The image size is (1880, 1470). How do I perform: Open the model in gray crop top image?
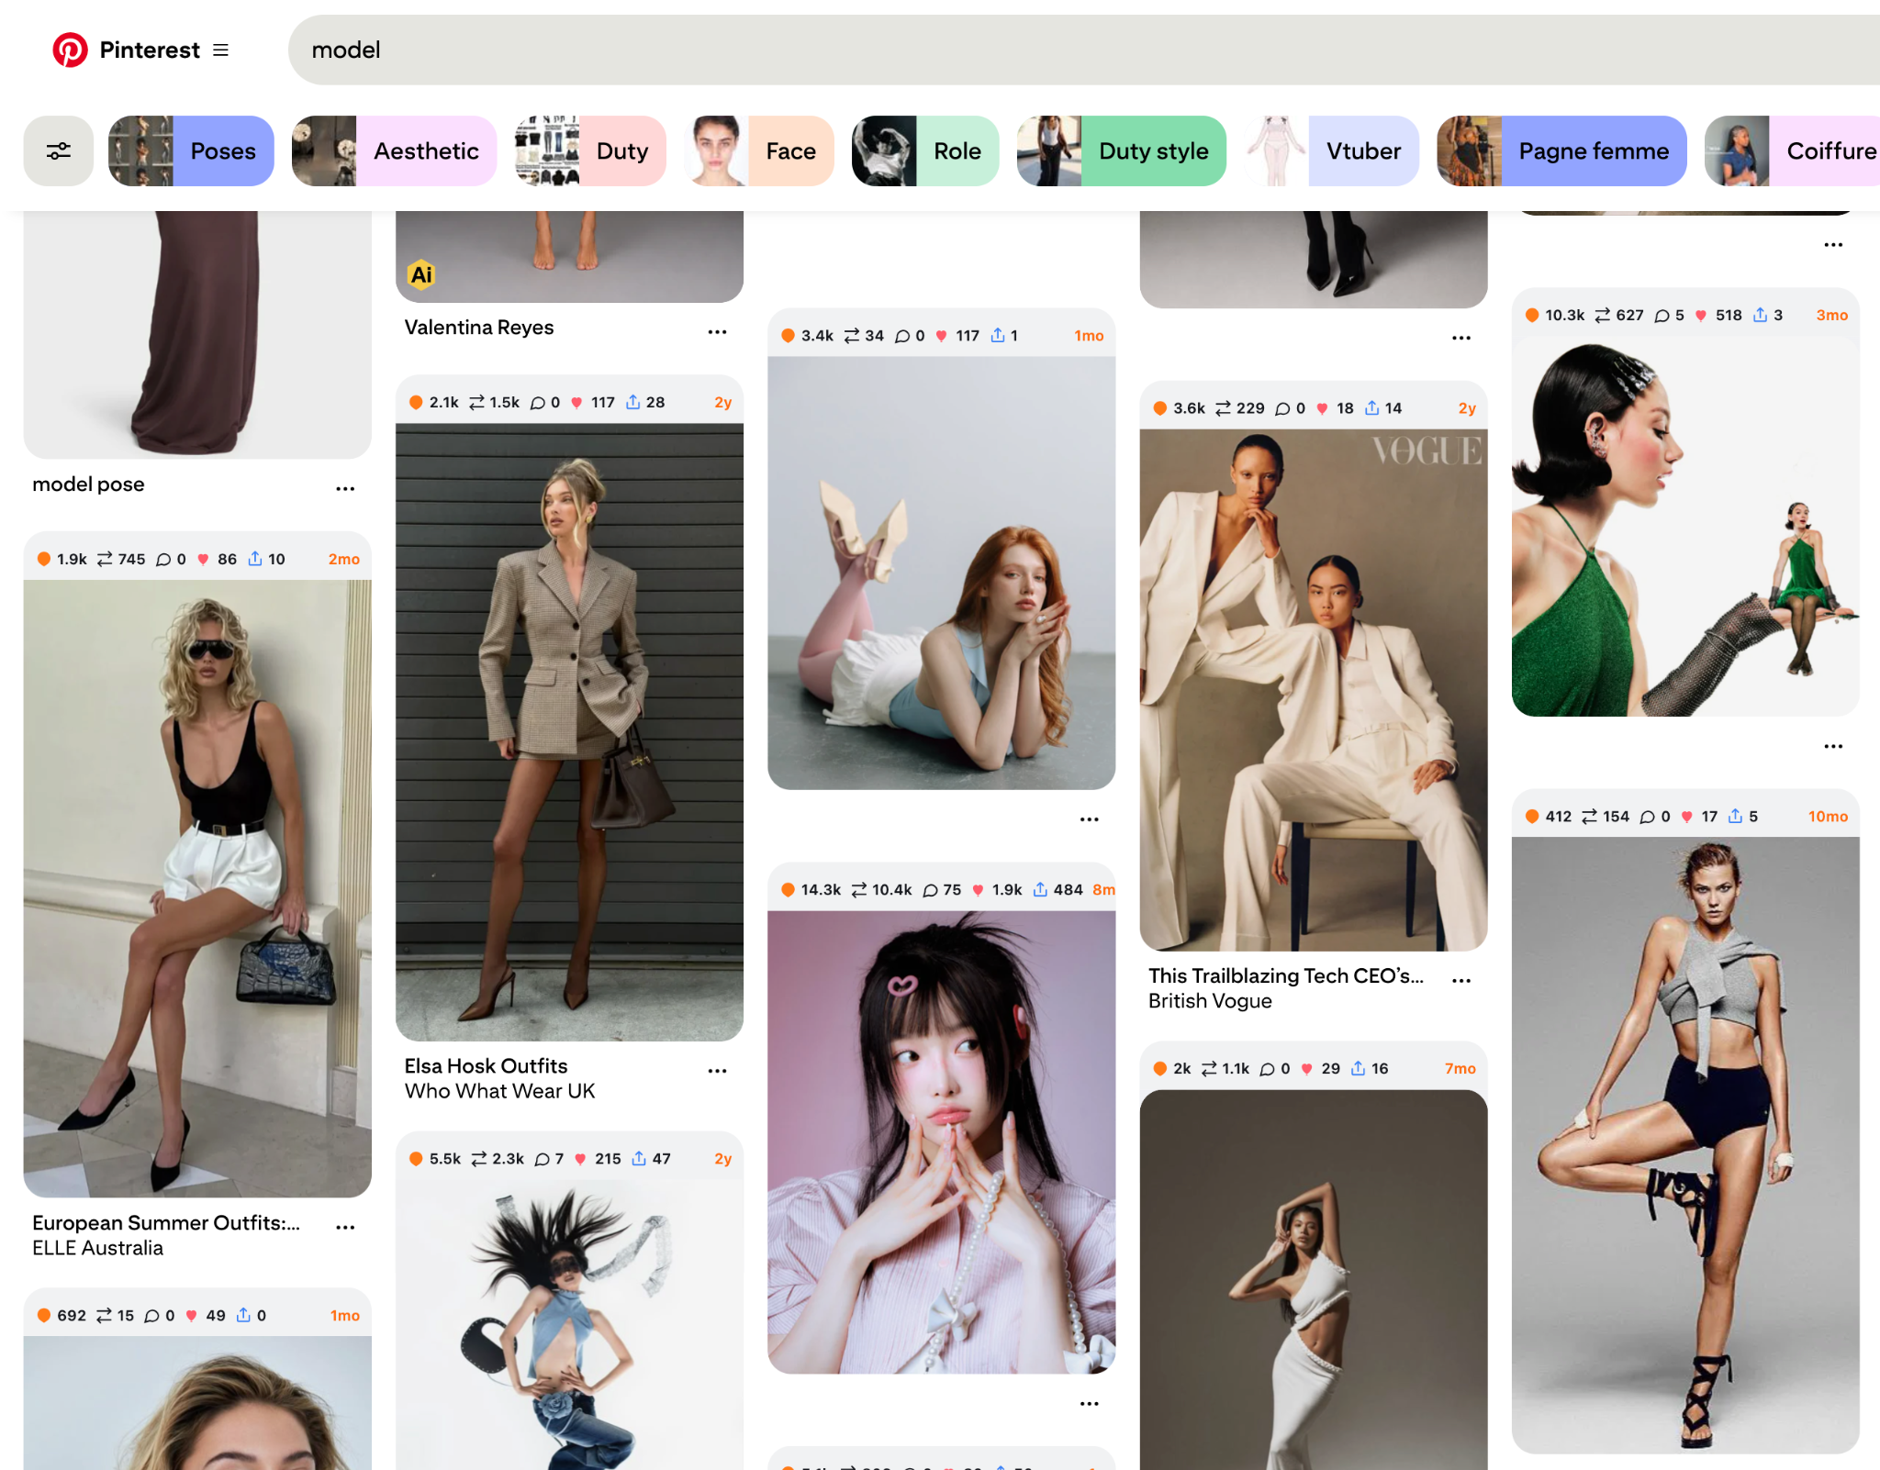pos(1685,1145)
